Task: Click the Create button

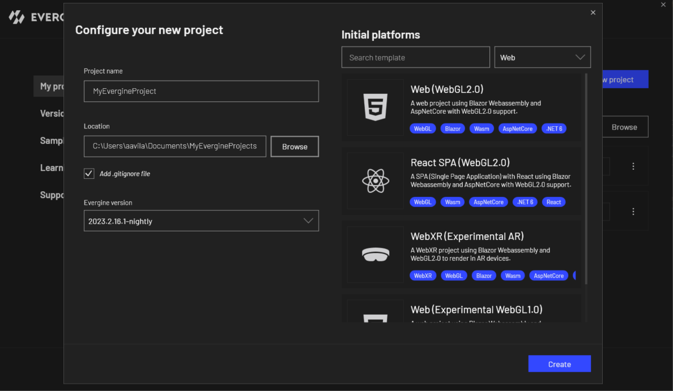Action: pos(560,364)
